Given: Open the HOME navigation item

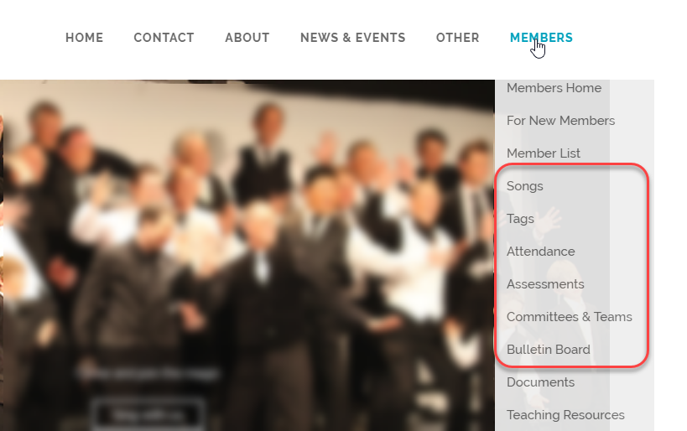Looking at the screenshot, I should (84, 38).
